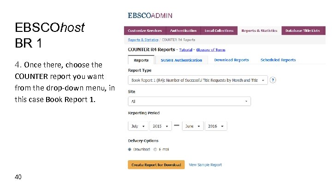Open the July start month dropdown
This screenshot has height=187, width=332.
tap(138, 126)
